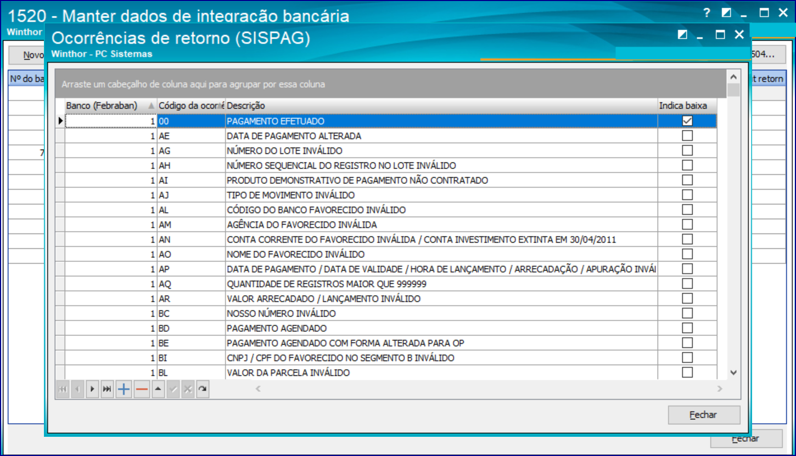Go to previous record in navigator
Screen dimensions: 796x456
(77, 389)
